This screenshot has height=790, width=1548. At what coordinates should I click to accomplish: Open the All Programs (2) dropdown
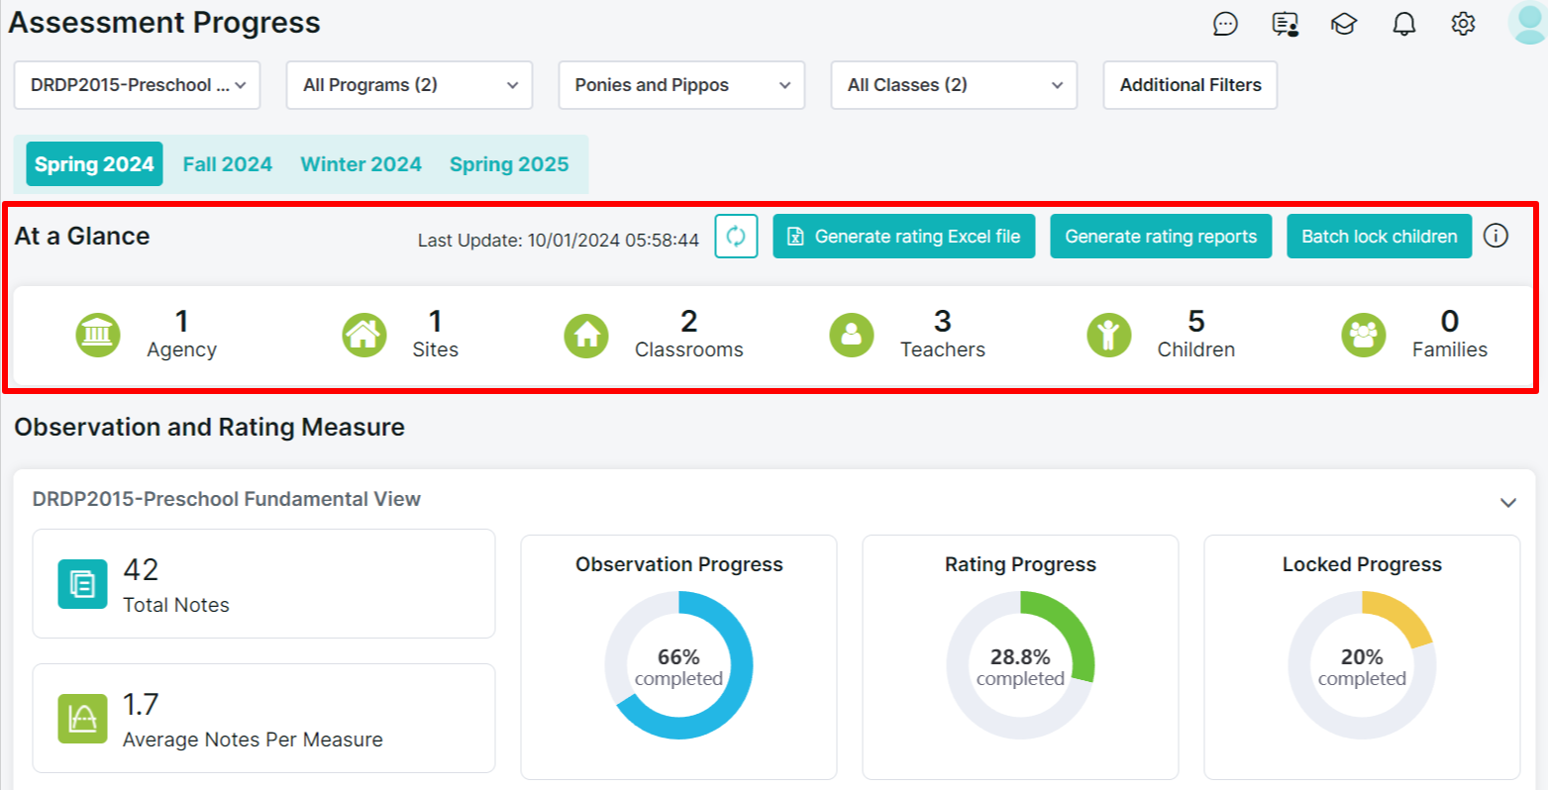point(410,85)
